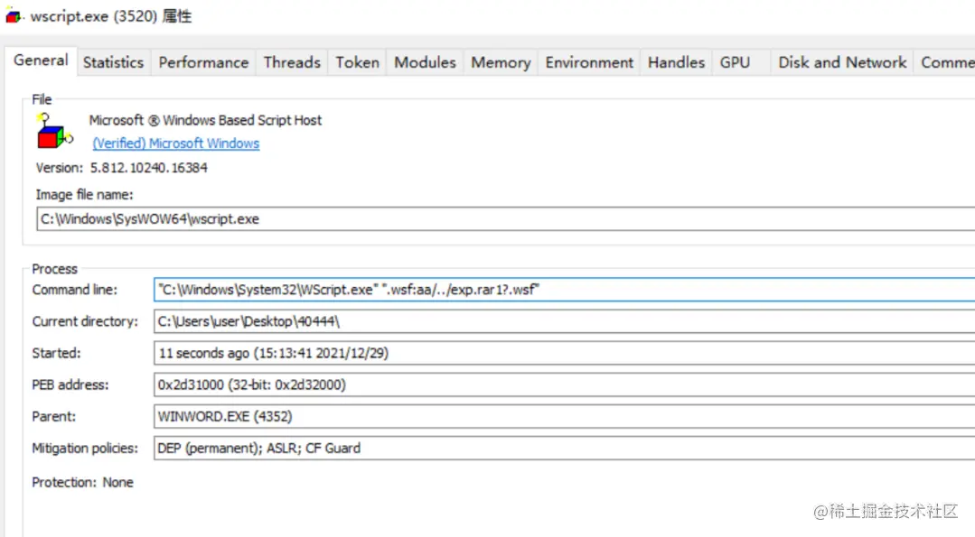
Task: Open the Performance tab
Action: pyautogui.click(x=203, y=62)
